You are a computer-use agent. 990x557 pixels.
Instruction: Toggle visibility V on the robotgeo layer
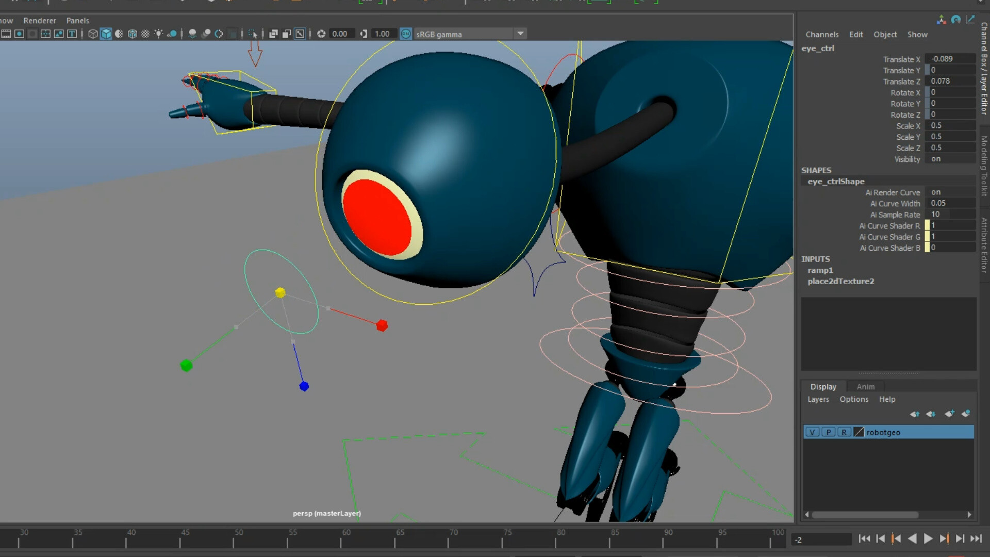point(813,432)
